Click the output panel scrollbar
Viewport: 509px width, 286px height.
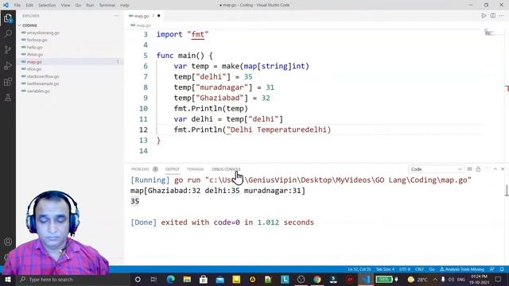(x=507, y=191)
